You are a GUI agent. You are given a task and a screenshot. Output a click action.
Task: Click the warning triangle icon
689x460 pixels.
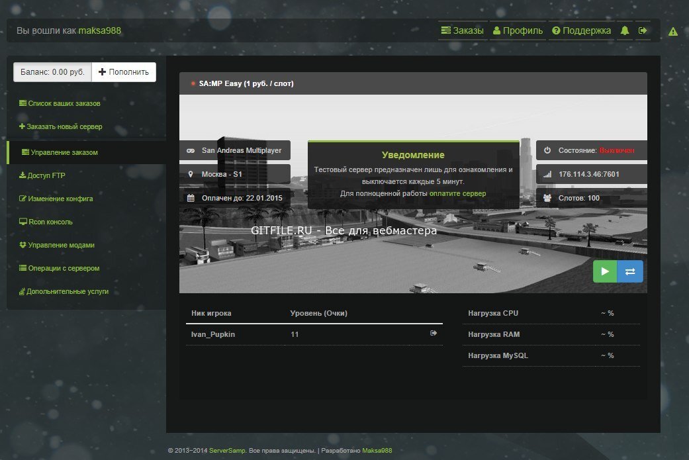[672, 32]
